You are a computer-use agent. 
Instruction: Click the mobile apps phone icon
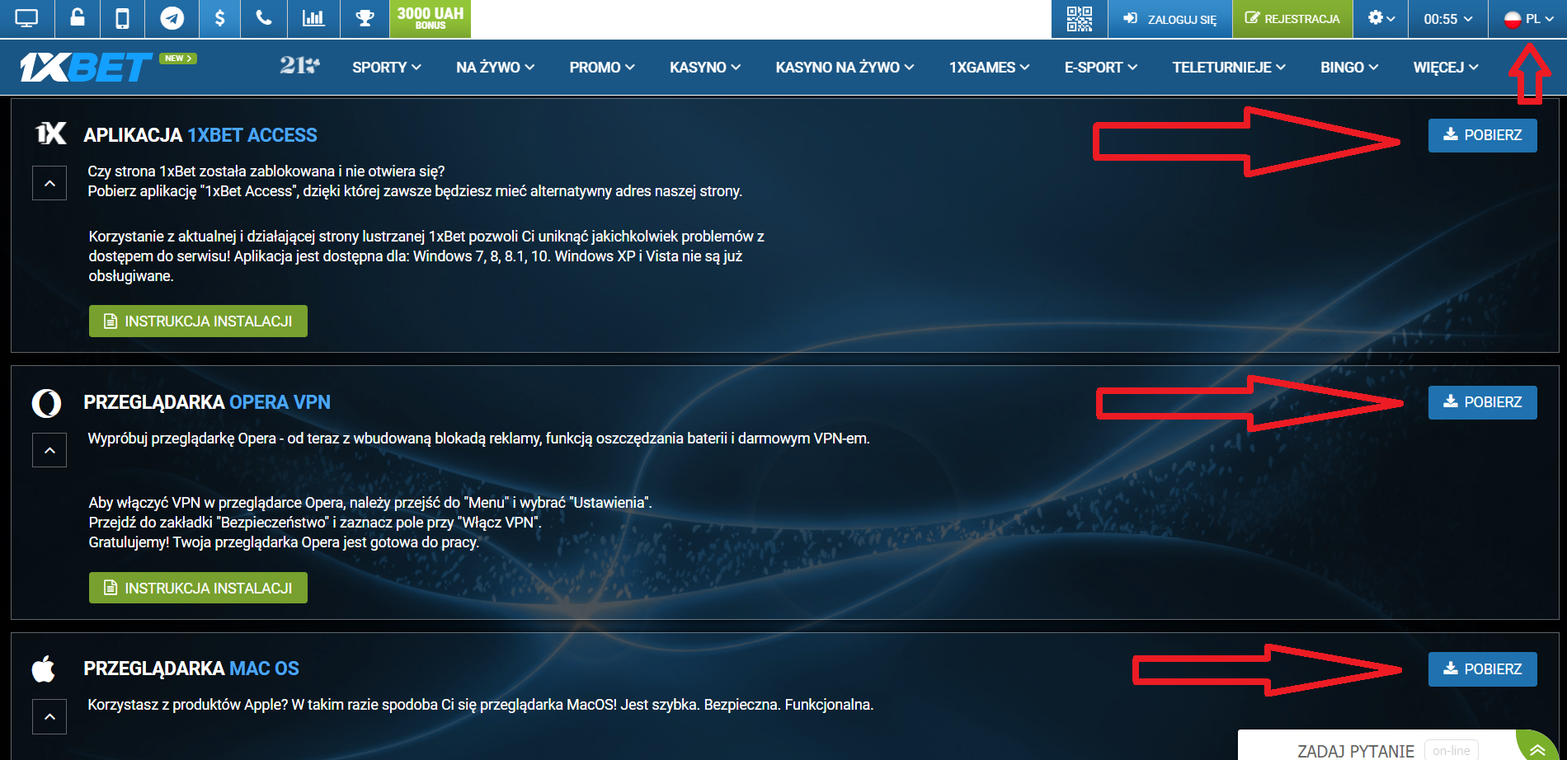click(x=121, y=17)
